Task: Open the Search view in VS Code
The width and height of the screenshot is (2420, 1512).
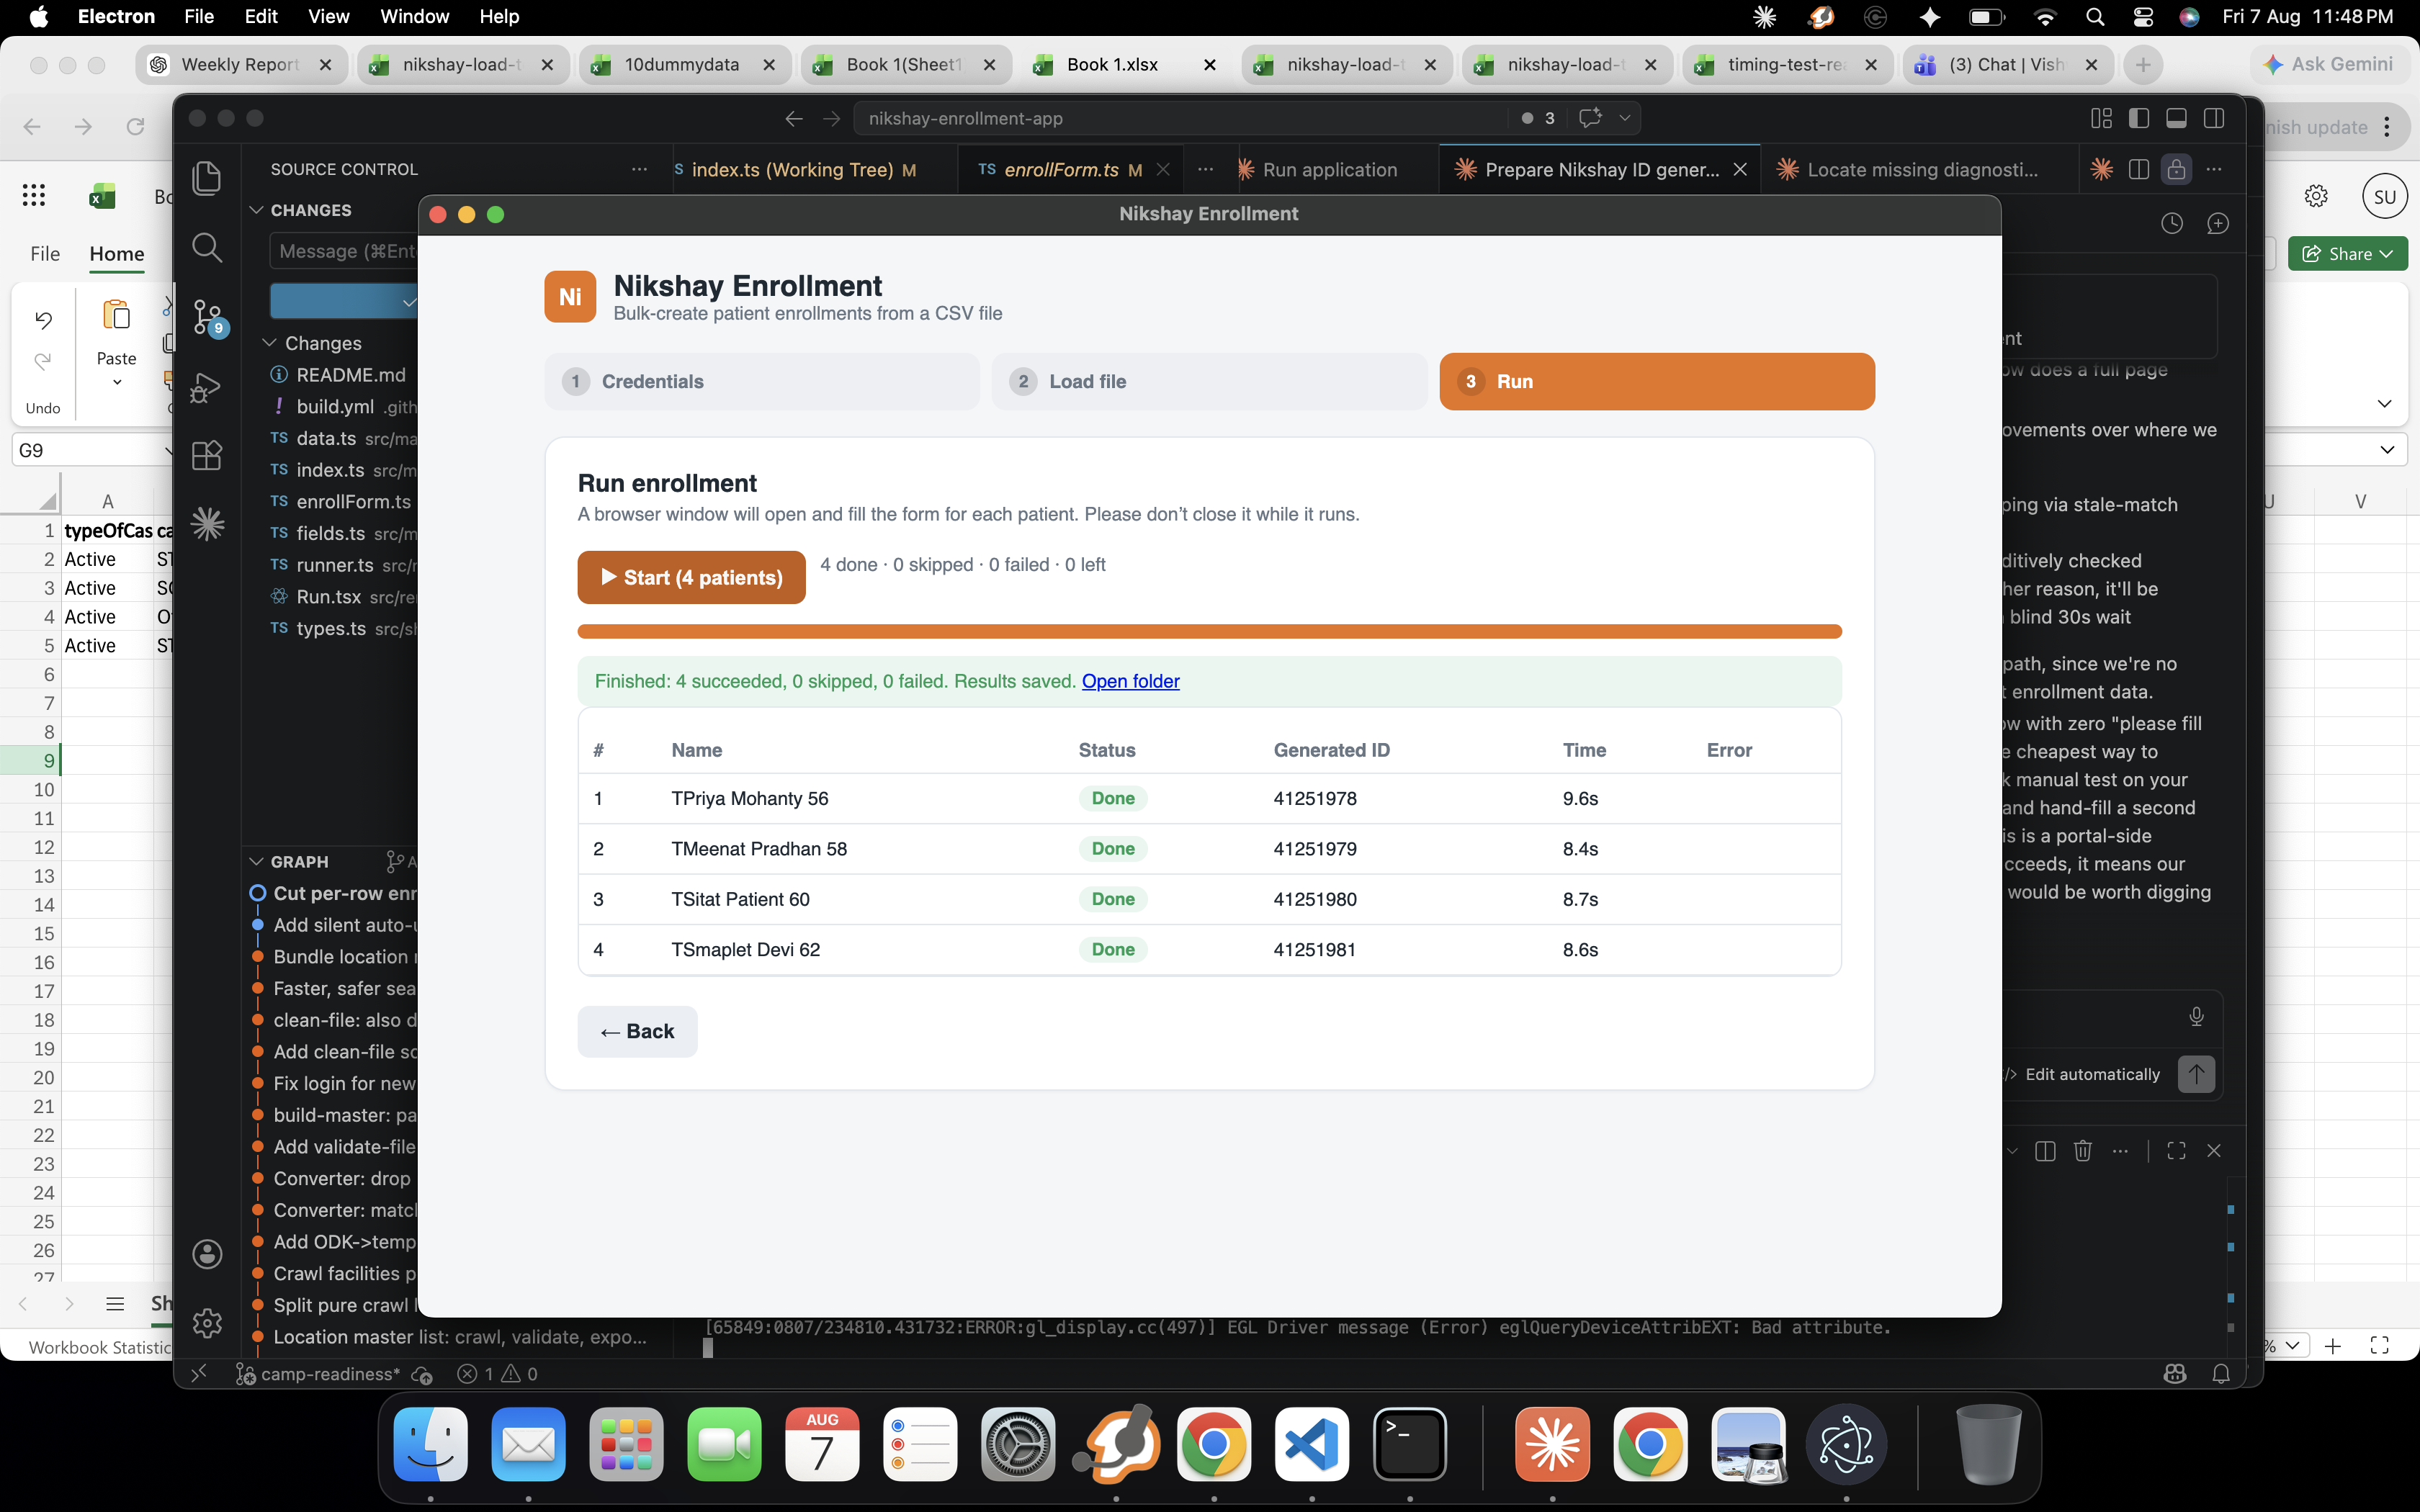Action: [x=207, y=247]
